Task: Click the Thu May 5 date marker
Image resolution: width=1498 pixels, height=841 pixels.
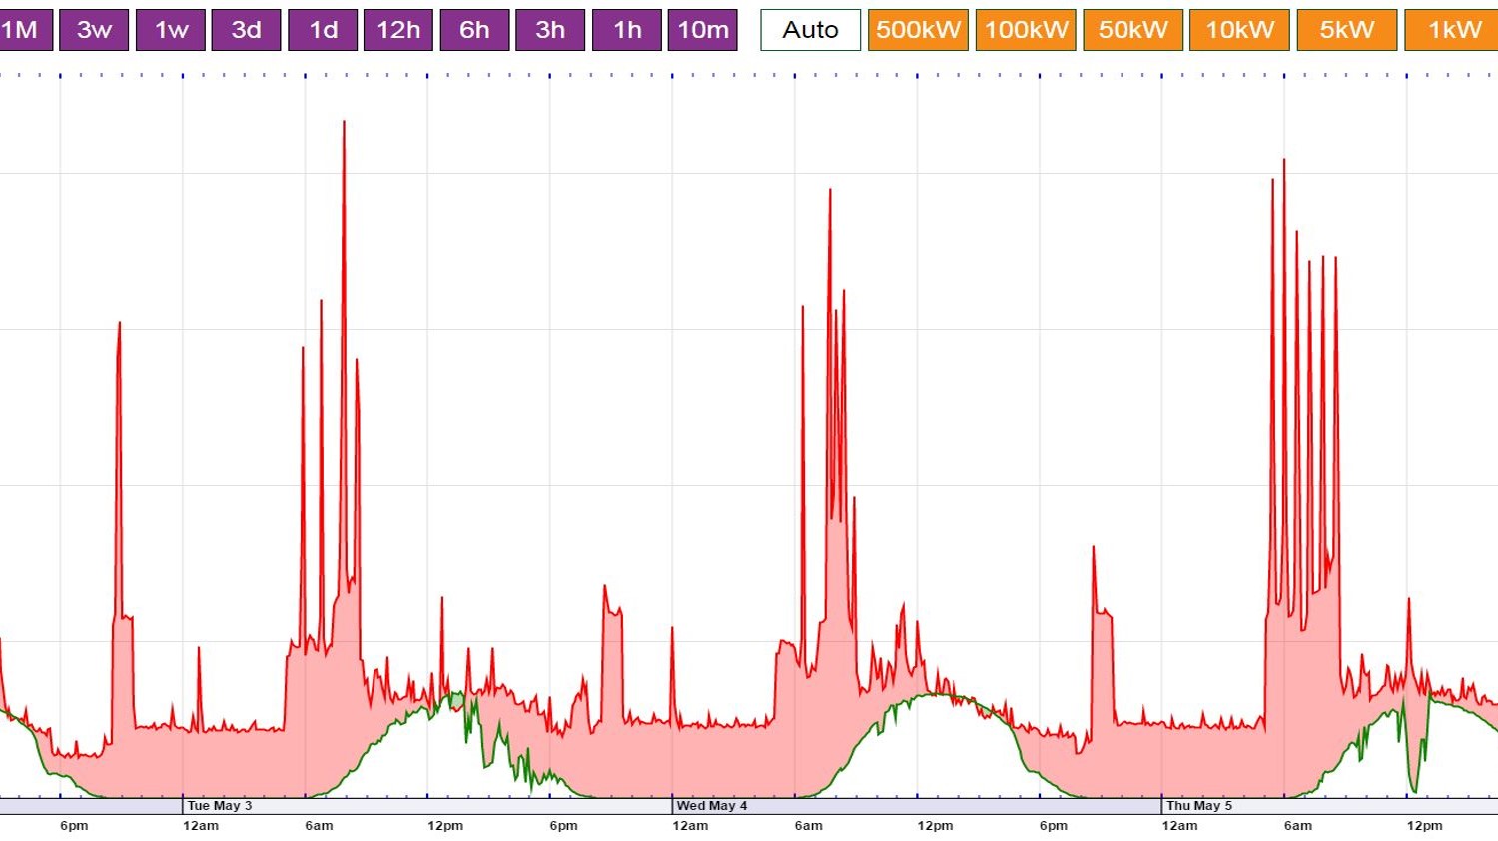Action: point(1199,806)
